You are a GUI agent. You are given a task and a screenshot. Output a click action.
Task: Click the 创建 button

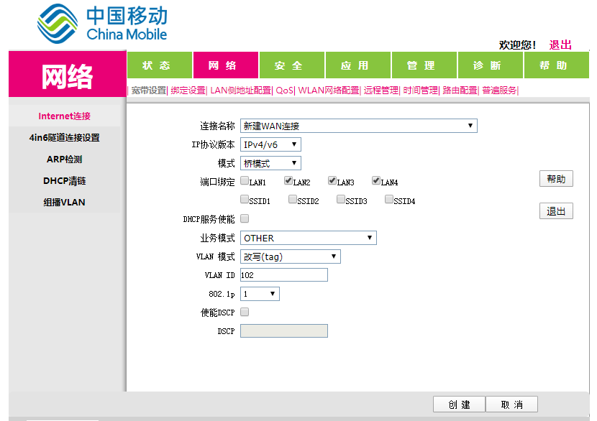[459, 404]
